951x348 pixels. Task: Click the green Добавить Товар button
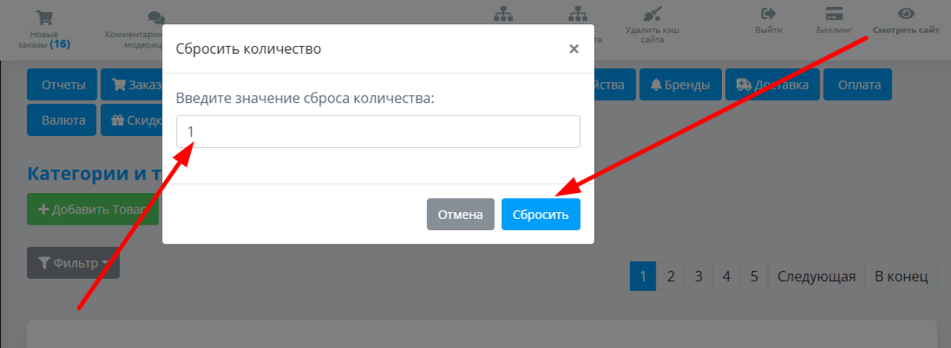click(x=93, y=210)
